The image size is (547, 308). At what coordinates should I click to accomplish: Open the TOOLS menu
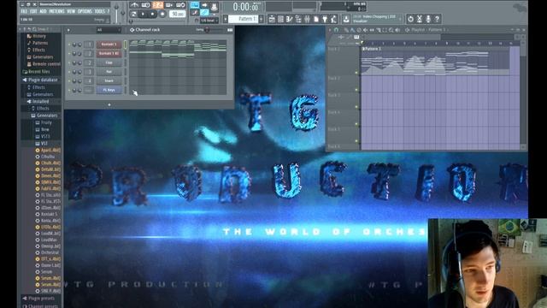pyautogui.click(x=99, y=11)
